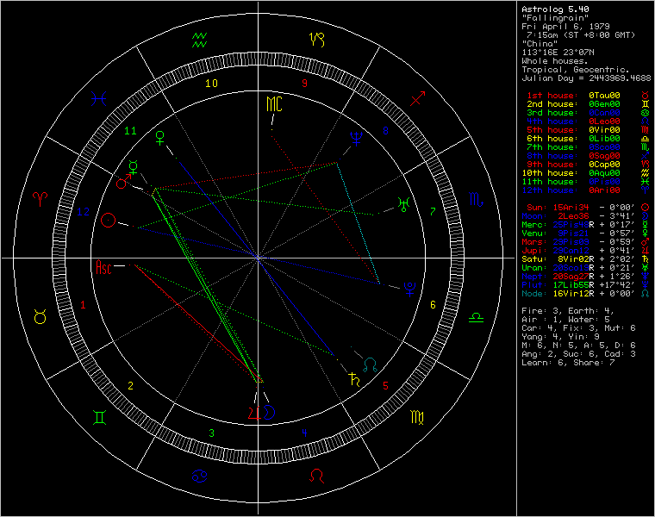Click the Whole houses. line
The image size is (655, 517).
point(555,61)
